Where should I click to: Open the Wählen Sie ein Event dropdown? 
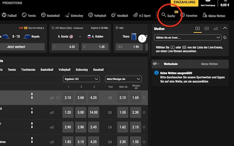pyautogui.click(x=187, y=38)
